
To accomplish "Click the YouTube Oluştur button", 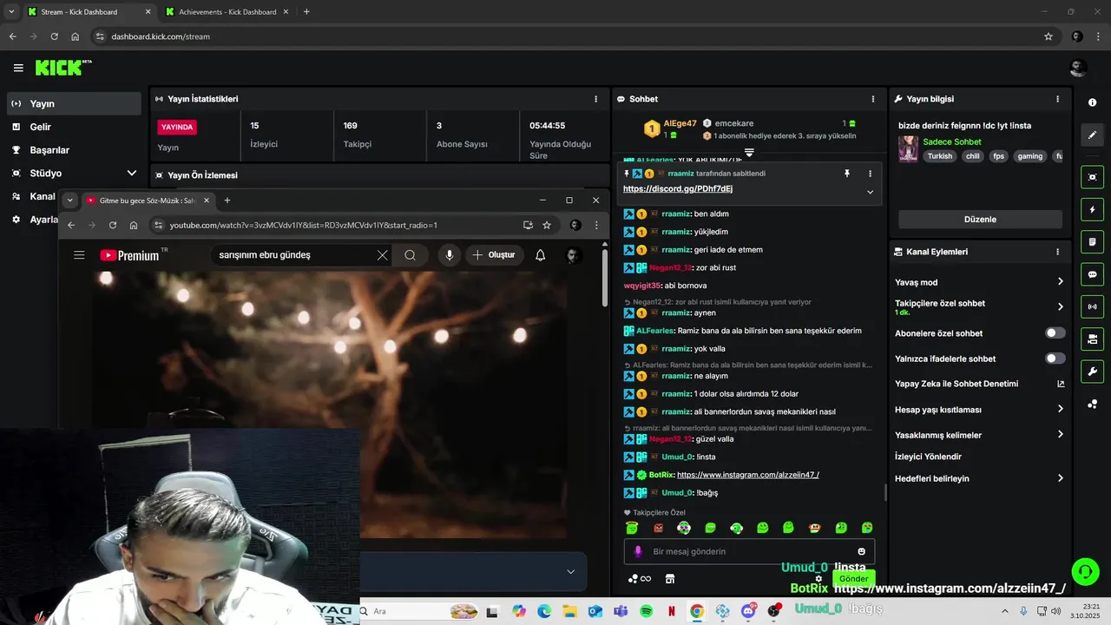I will pos(494,255).
